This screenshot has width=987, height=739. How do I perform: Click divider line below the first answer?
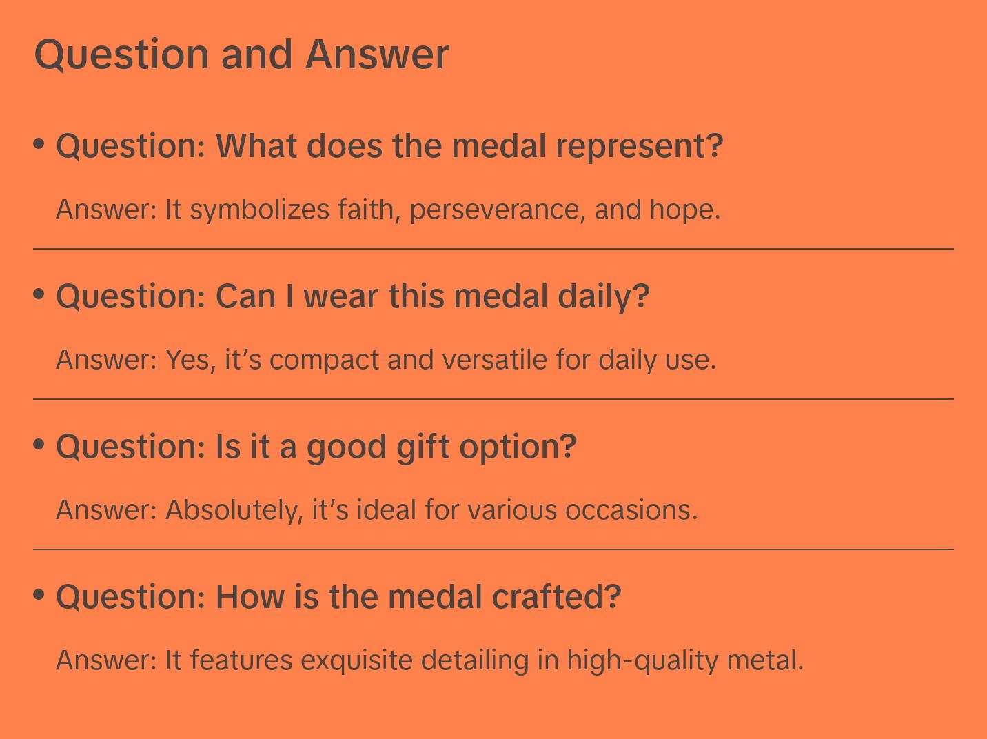[x=493, y=249]
